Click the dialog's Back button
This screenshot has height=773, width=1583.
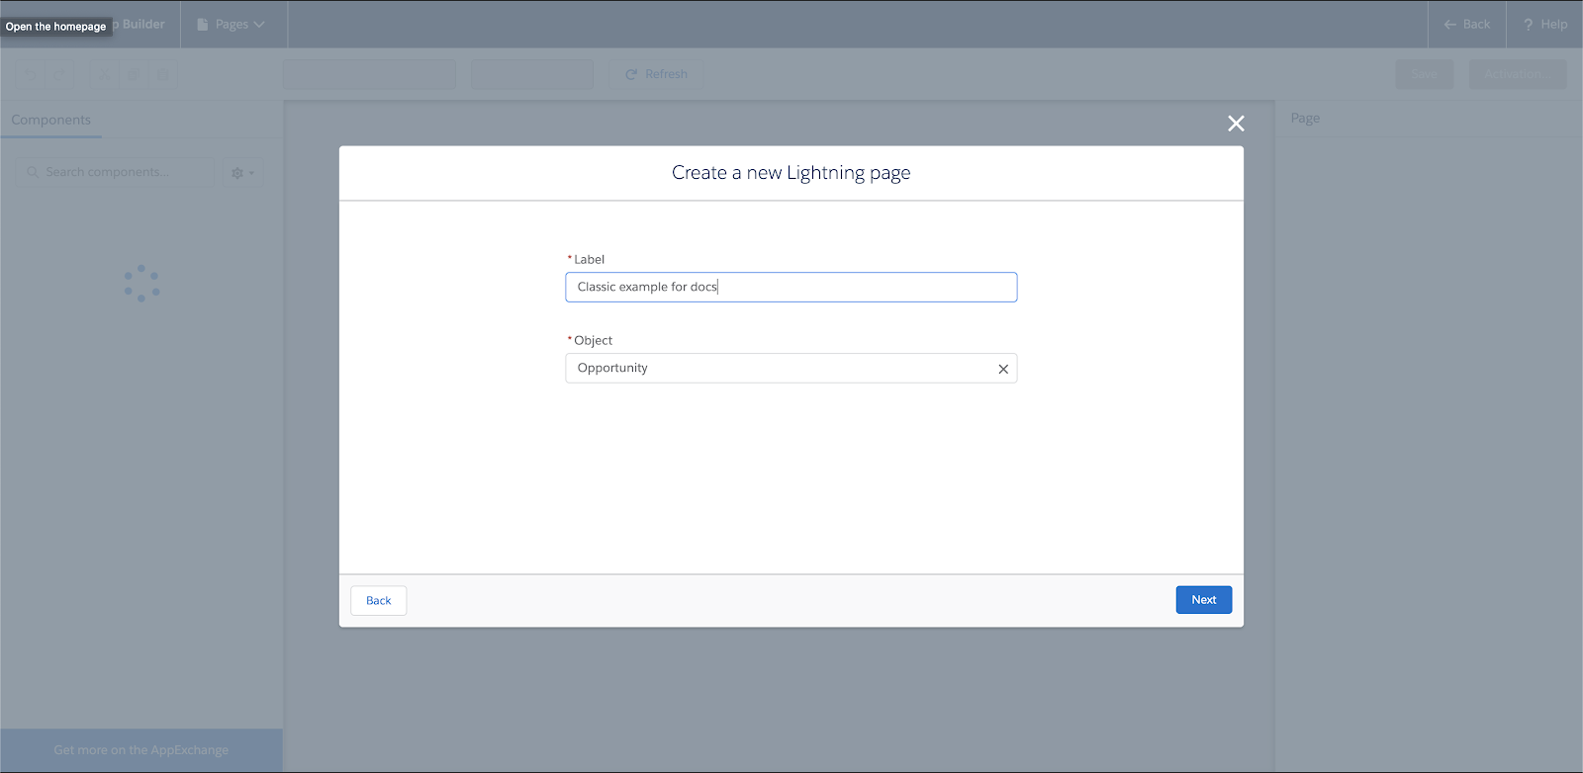(379, 601)
